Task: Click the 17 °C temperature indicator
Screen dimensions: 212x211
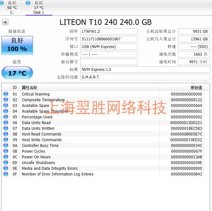Action: (17, 73)
